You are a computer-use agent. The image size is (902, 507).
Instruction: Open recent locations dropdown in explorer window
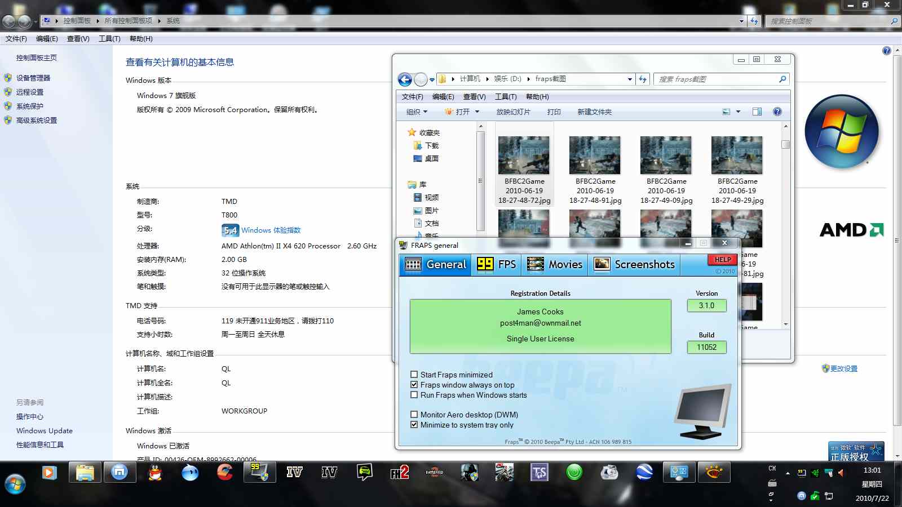click(432, 79)
